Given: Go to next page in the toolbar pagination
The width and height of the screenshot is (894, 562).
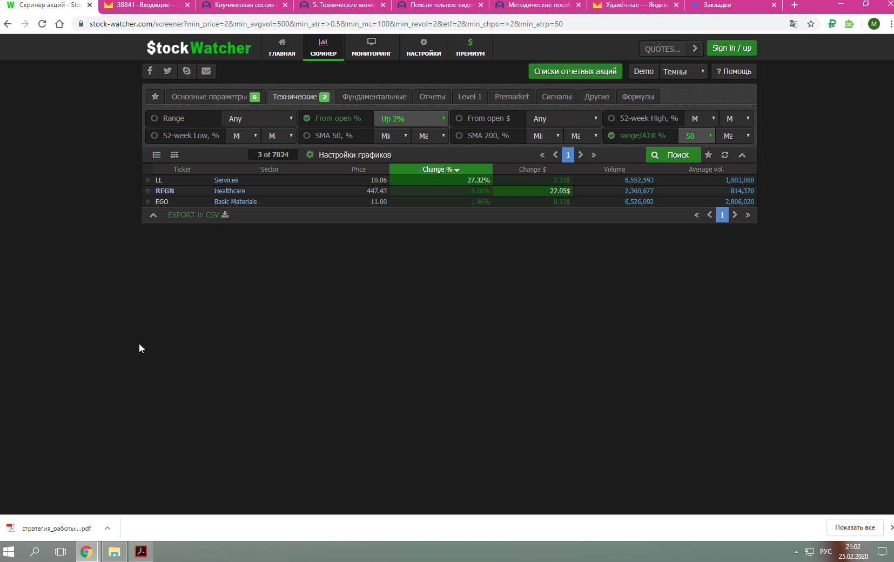Looking at the screenshot, I should [581, 155].
